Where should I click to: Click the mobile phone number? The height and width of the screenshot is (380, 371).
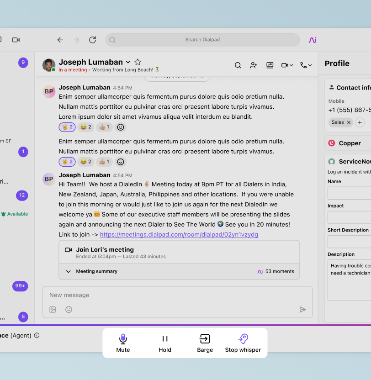pyautogui.click(x=350, y=110)
